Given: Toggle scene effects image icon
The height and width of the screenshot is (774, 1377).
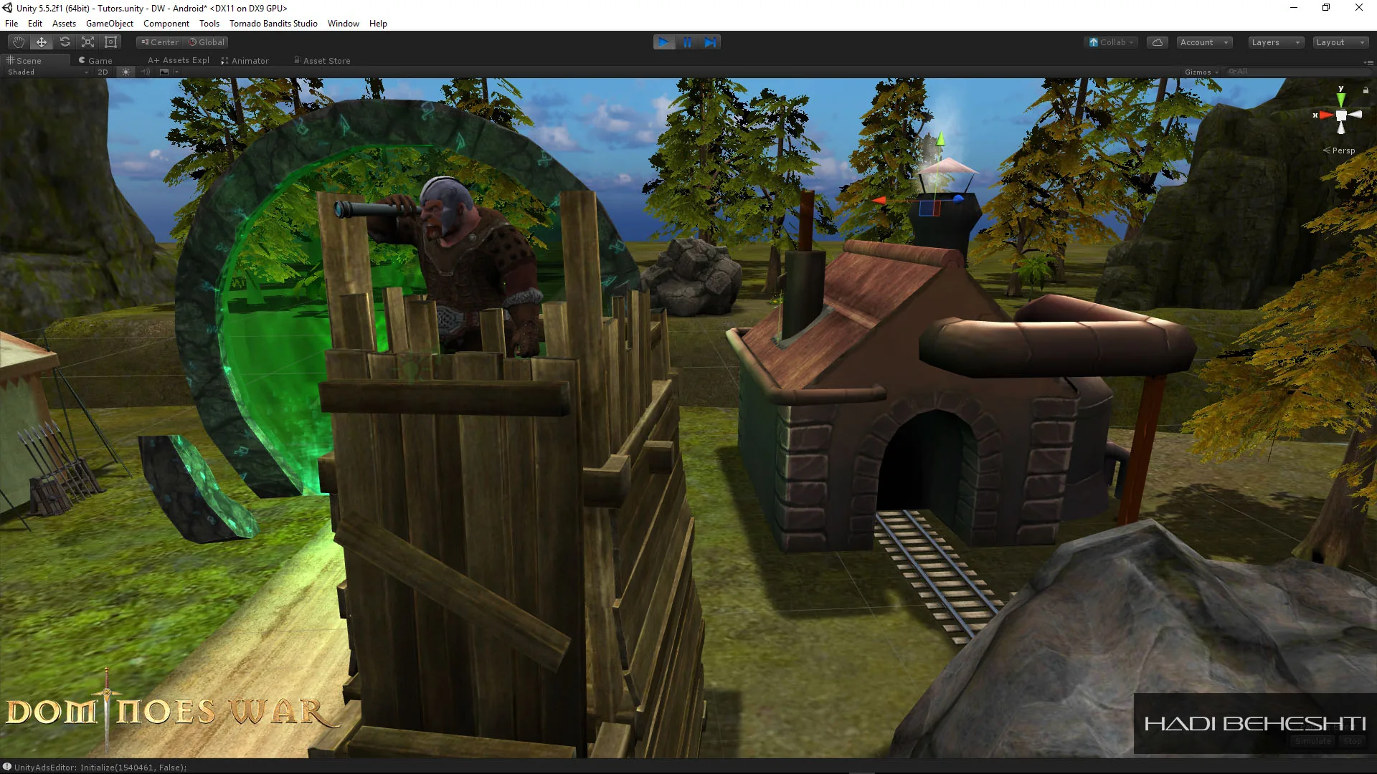Looking at the screenshot, I should pos(164,72).
